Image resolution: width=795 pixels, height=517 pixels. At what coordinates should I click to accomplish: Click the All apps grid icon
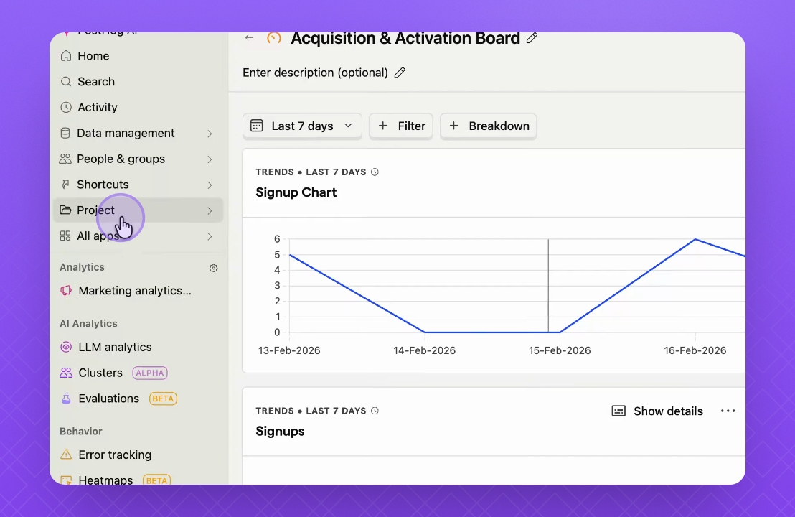point(65,236)
